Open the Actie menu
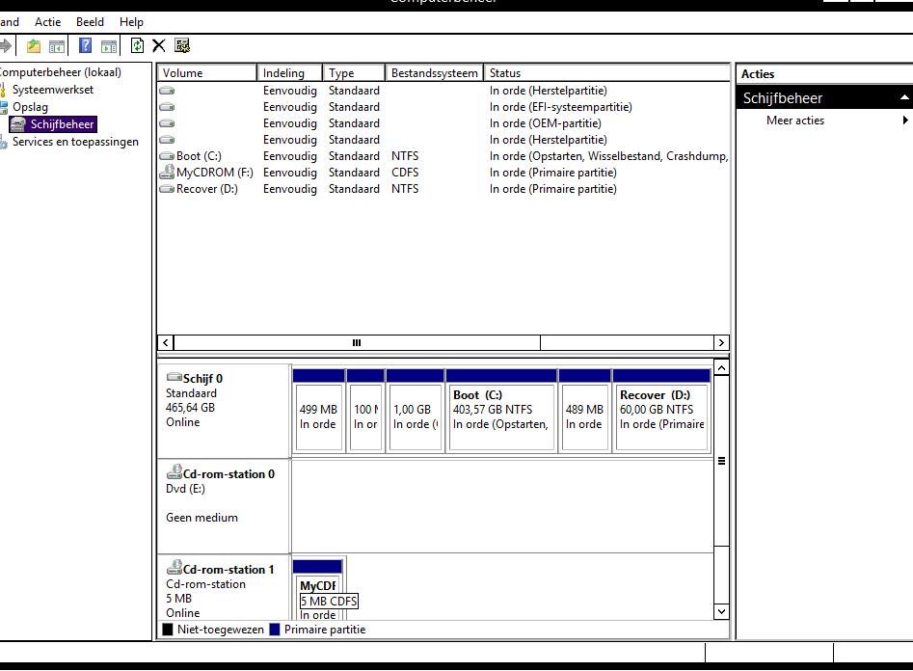This screenshot has width=913, height=671. pyautogui.click(x=47, y=21)
